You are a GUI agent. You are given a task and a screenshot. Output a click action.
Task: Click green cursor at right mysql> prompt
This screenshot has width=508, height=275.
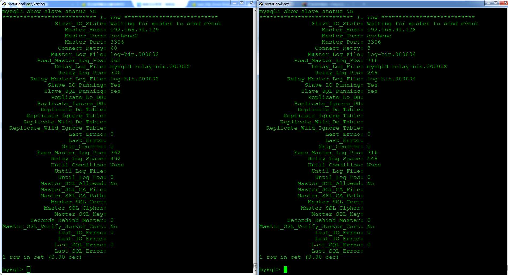[286, 269]
